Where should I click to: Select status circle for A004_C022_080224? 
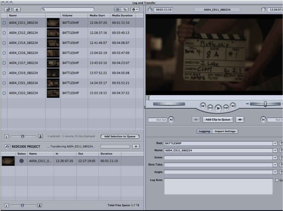click(4, 93)
